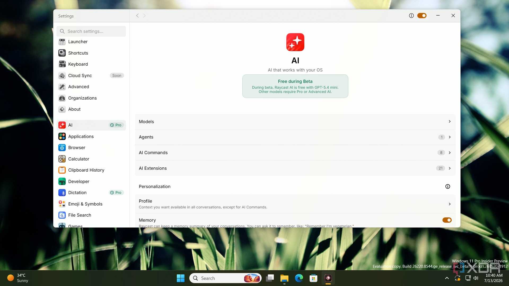Viewport: 509px width, 286px height.
Task: Click the Pro badge next to Dictation
Action: 116,193
